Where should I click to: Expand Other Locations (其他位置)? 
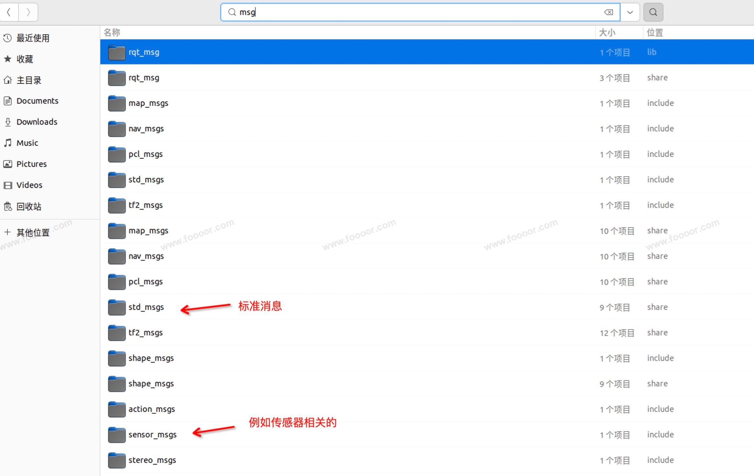click(x=33, y=232)
